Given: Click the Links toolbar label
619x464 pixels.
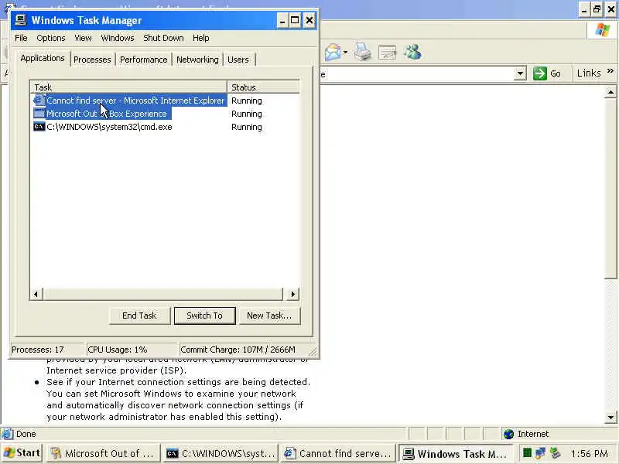Looking at the screenshot, I should [x=589, y=73].
